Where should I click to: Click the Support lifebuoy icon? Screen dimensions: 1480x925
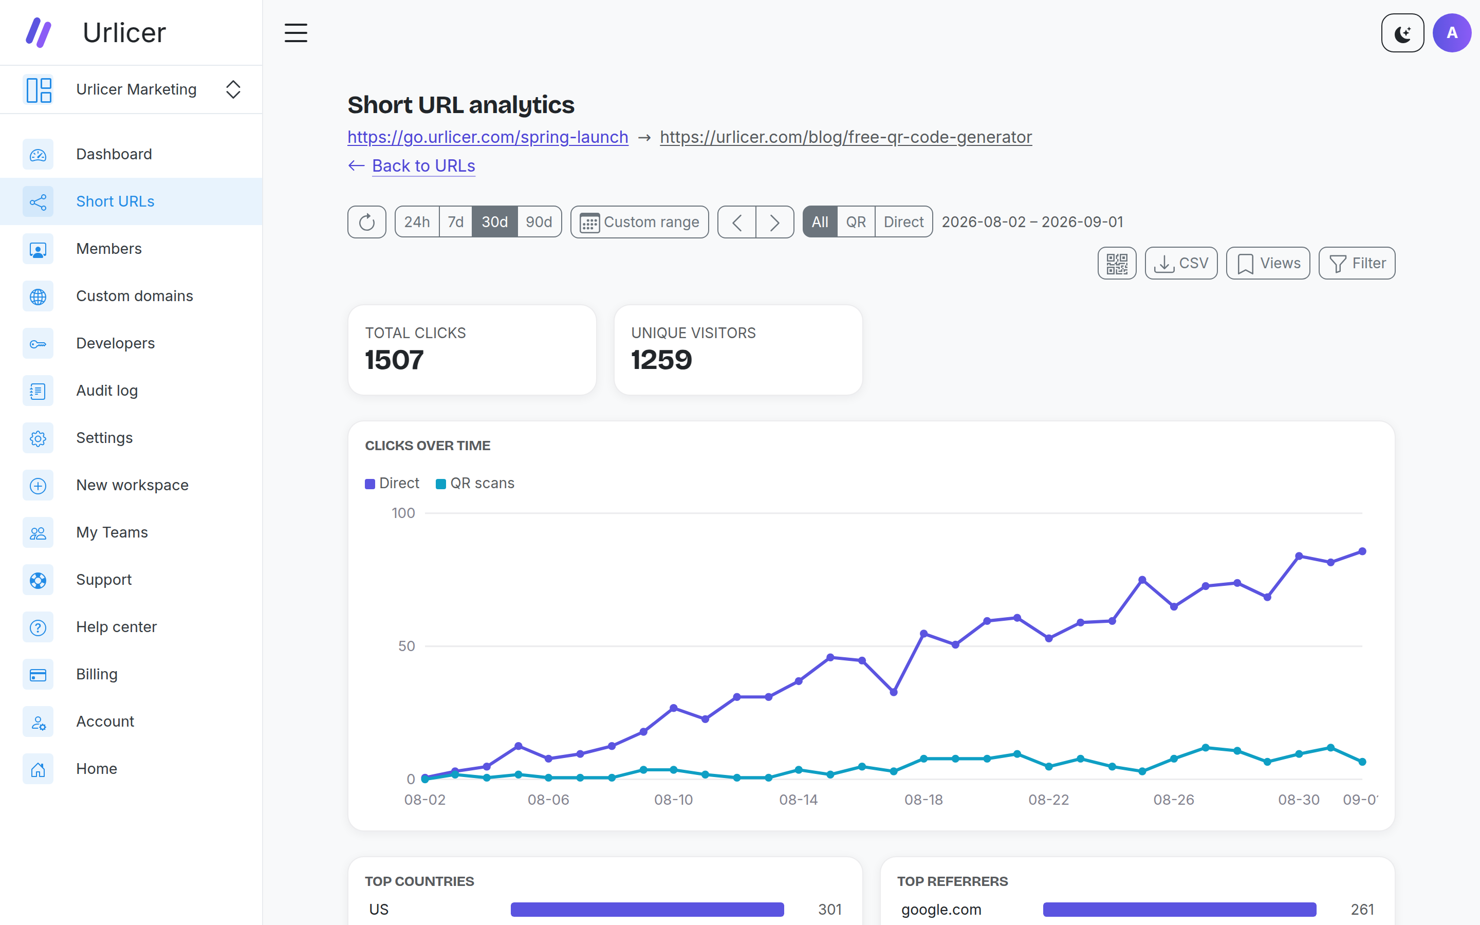pyautogui.click(x=38, y=579)
